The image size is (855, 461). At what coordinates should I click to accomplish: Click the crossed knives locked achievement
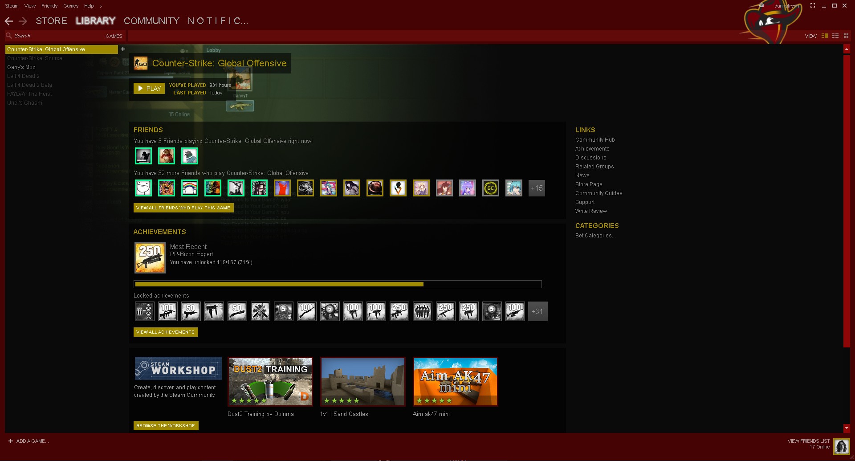(x=261, y=311)
